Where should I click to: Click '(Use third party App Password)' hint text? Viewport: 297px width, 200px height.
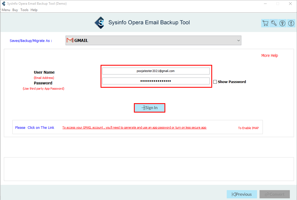coord(44,89)
